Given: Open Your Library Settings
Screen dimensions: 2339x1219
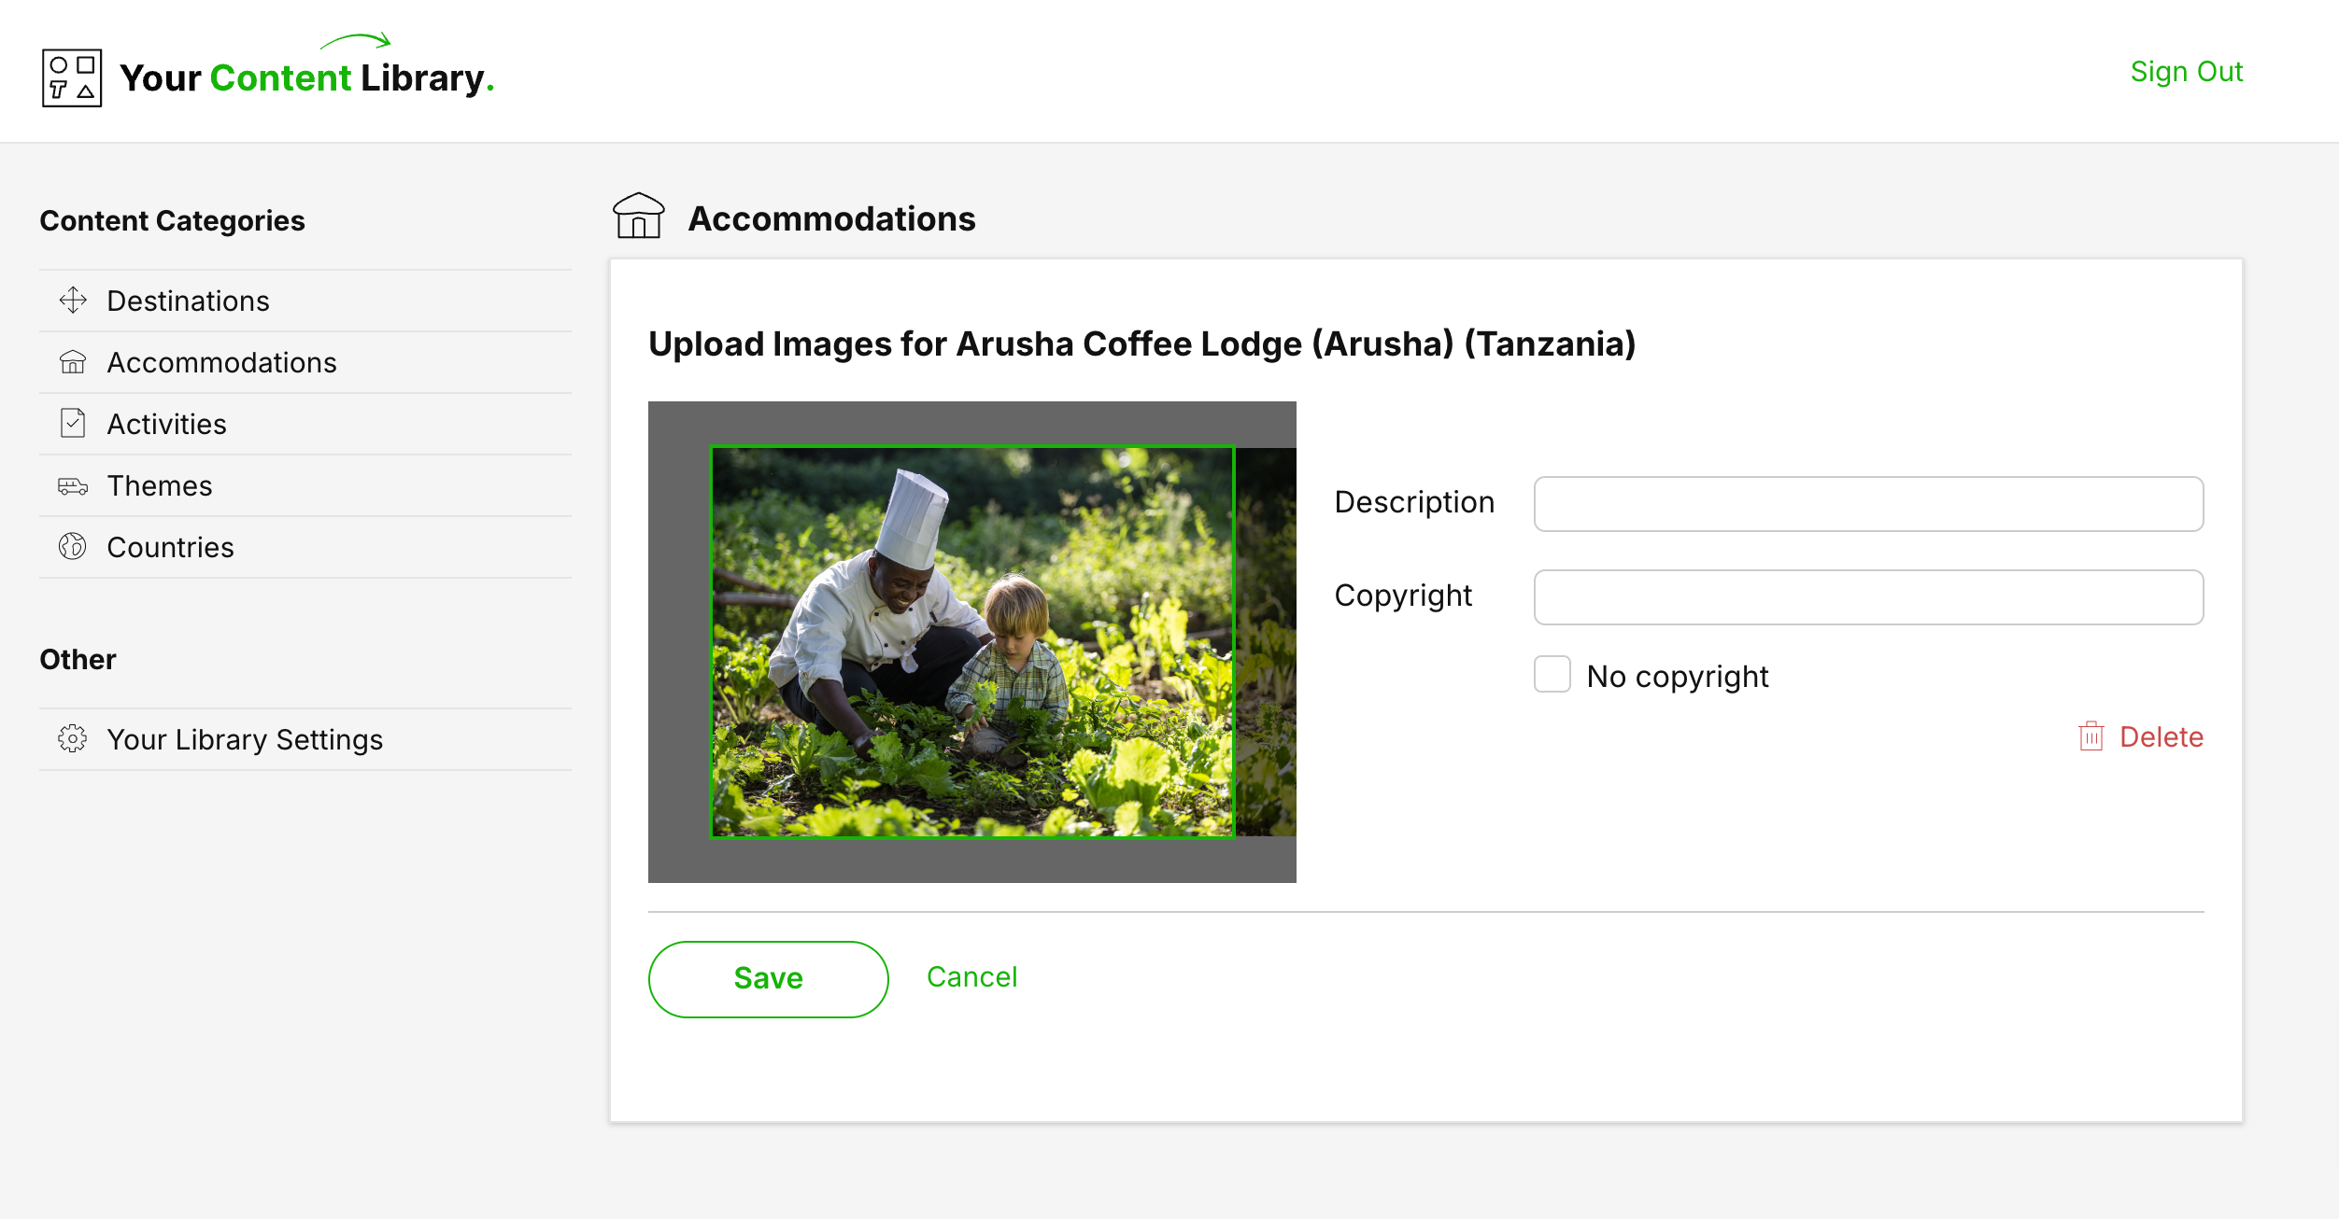Looking at the screenshot, I should pos(245,739).
